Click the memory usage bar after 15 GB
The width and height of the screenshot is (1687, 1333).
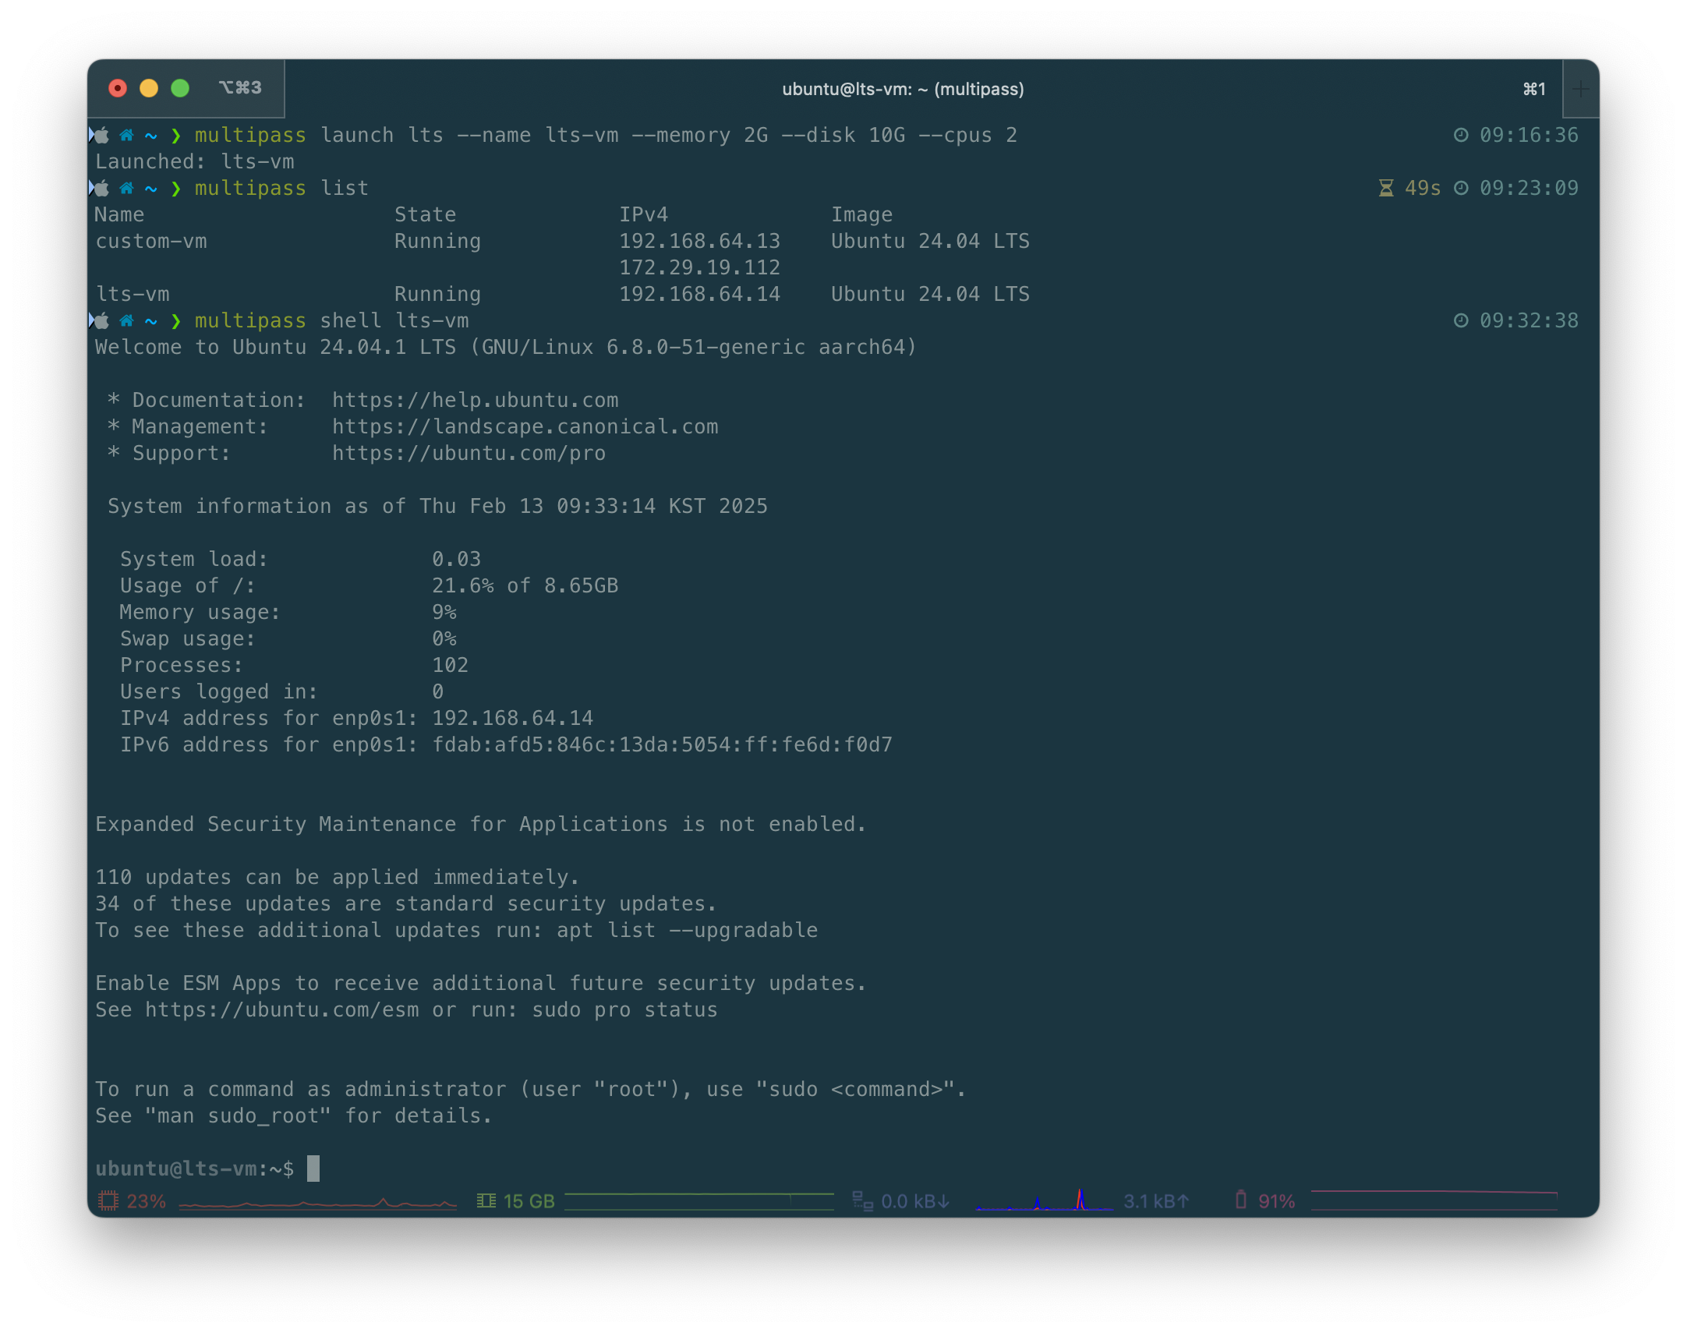699,1201
